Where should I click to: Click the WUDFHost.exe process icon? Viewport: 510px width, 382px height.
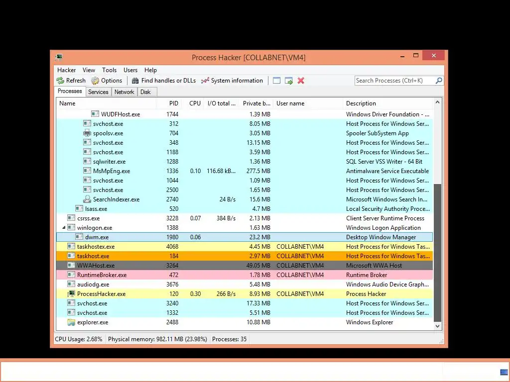coord(95,114)
